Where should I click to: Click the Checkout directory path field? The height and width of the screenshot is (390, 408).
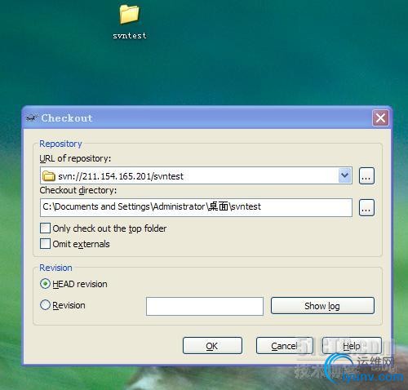tap(196, 207)
